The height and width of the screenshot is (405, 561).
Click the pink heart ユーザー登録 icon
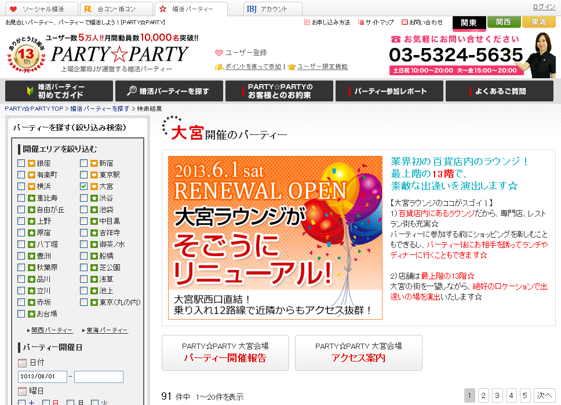(219, 53)
